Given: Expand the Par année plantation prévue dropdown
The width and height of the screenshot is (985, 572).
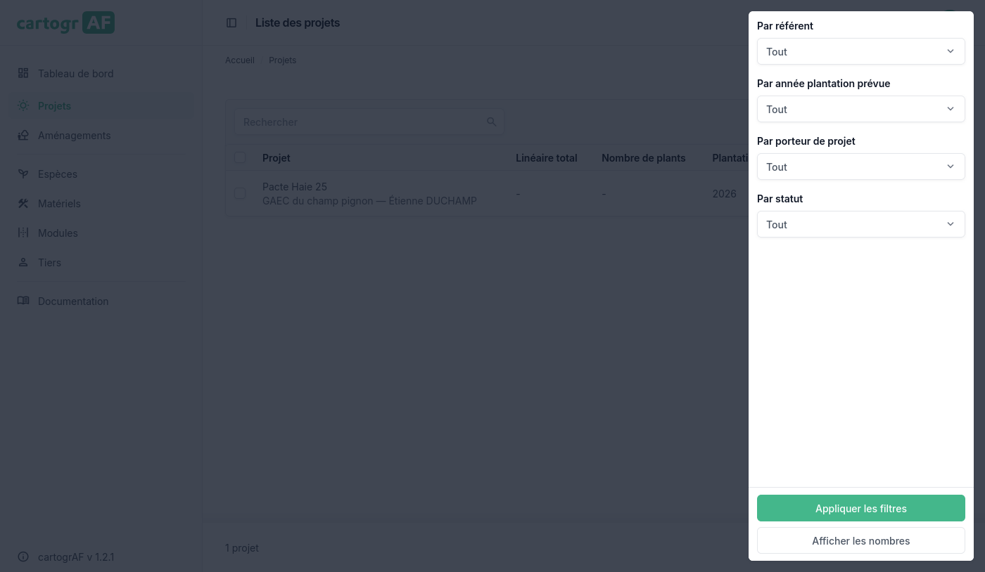Looking at the screenshot, I should (860, 109).
